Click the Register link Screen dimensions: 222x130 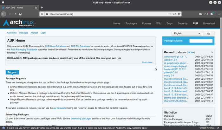[34, 33]
